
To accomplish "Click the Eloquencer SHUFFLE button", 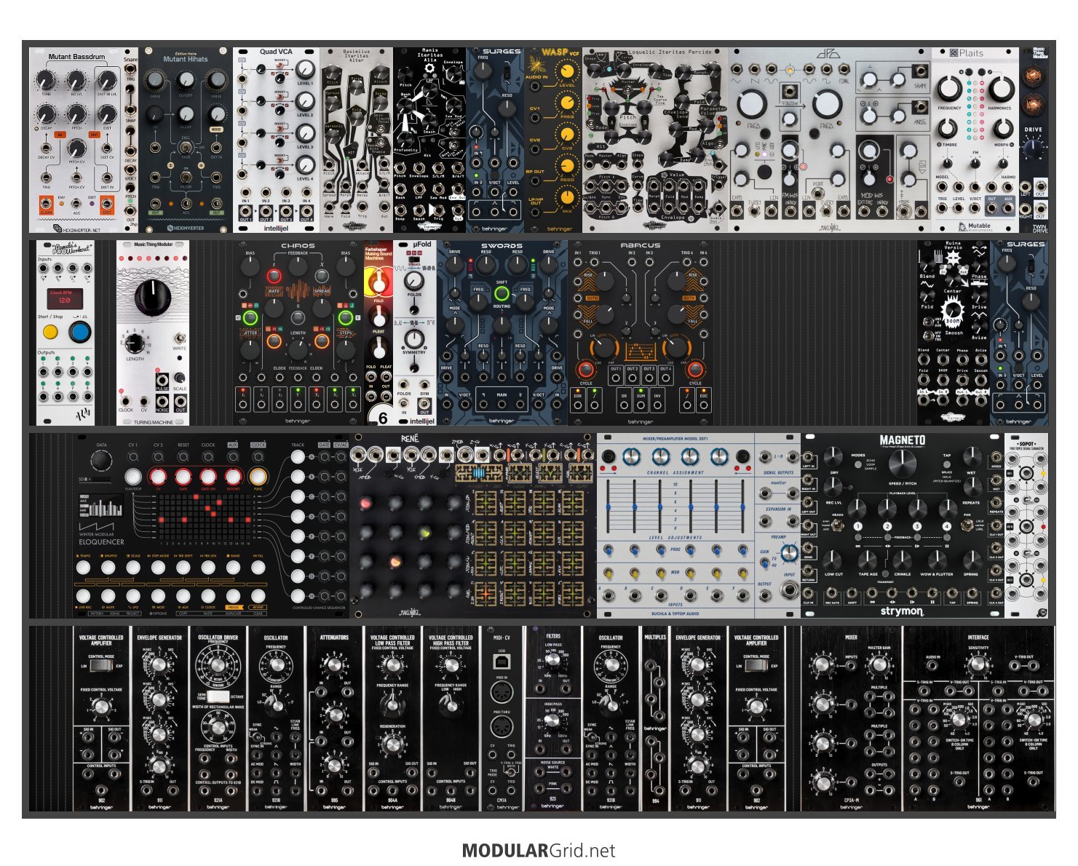I will pyautogui.click(x=108, y=566).
